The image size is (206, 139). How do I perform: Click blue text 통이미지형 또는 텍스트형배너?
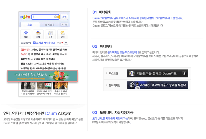pos(123,52)
